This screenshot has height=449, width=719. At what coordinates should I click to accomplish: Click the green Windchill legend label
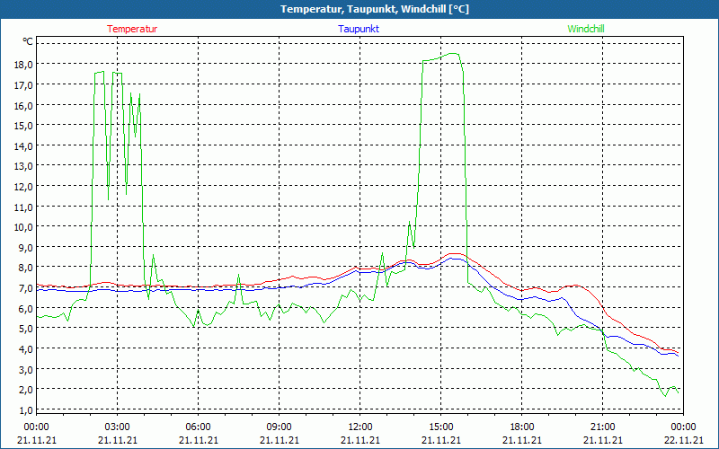(586, 29)
